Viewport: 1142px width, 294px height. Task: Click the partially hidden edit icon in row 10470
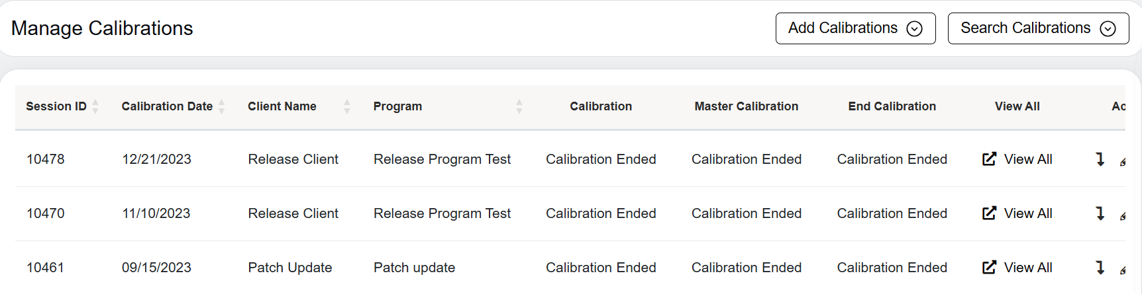point(1123,216)
